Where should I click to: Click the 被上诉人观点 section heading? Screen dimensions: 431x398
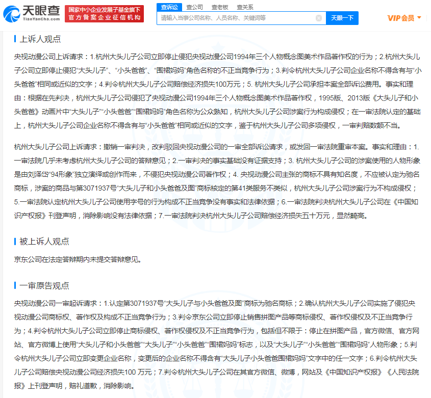(x=44, y=242)
